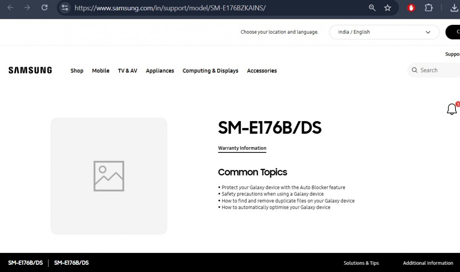Open the Mobile menu
The width and height of the screenshot is (460, 272).
pos(100,70)
